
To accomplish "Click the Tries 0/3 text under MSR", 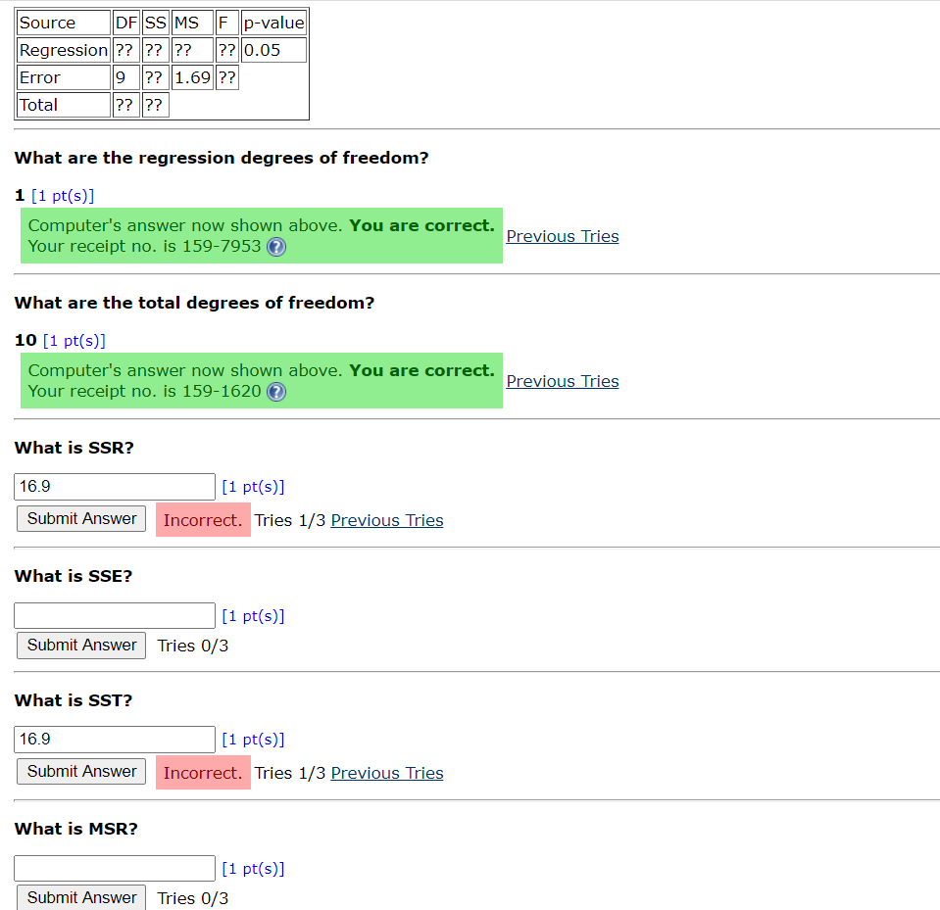I will 193,898.
